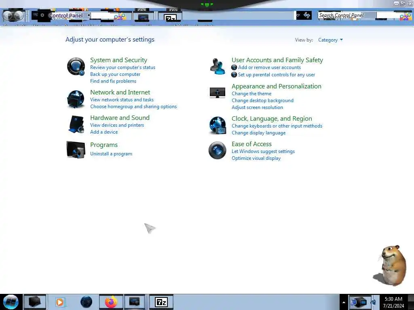Screen dimensions: 414x310
Task: Open the Programs heading link
Action: click(x=104, y=145)
